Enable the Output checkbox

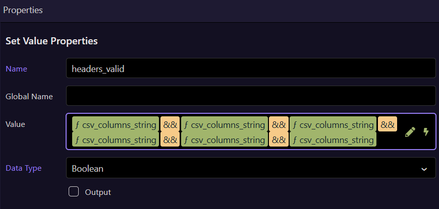click(74, 191)
